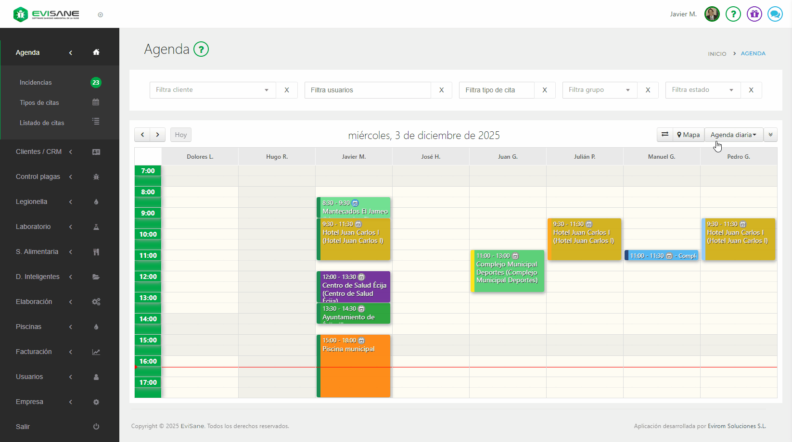This screenshot has width=792, height=442.
Task: Open the Piscina municipal appointment block
Action: click(x=354, y=366)
